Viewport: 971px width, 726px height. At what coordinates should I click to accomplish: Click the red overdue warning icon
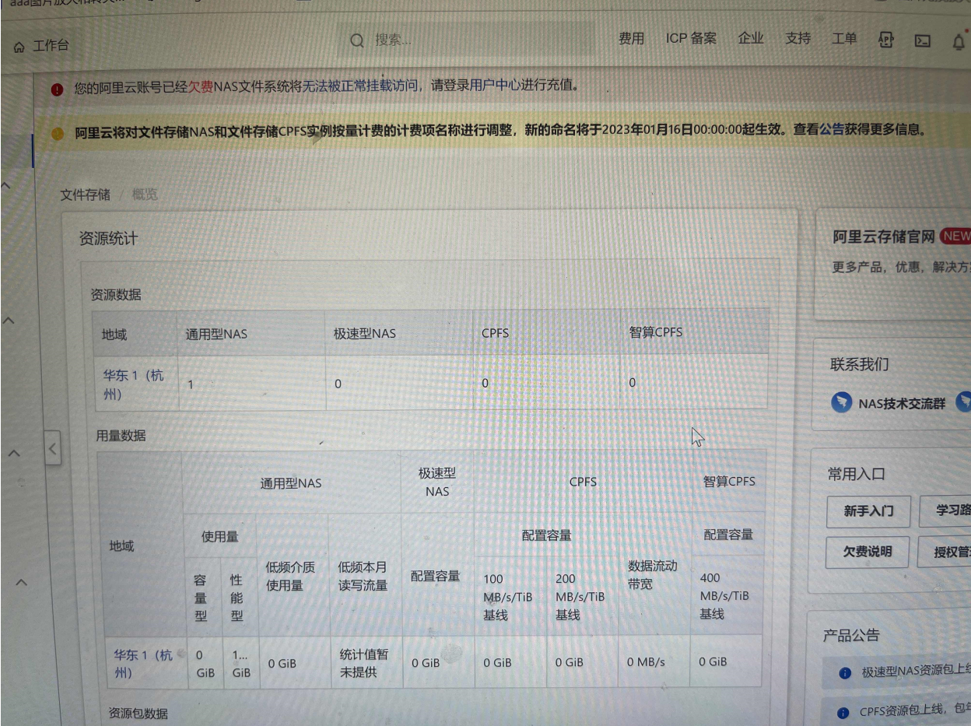pos(57,89)
